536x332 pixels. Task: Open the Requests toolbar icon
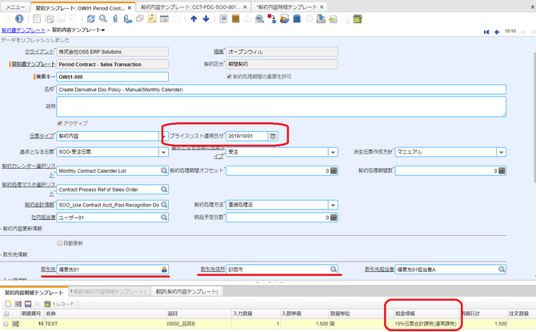[x=284, y=19]
